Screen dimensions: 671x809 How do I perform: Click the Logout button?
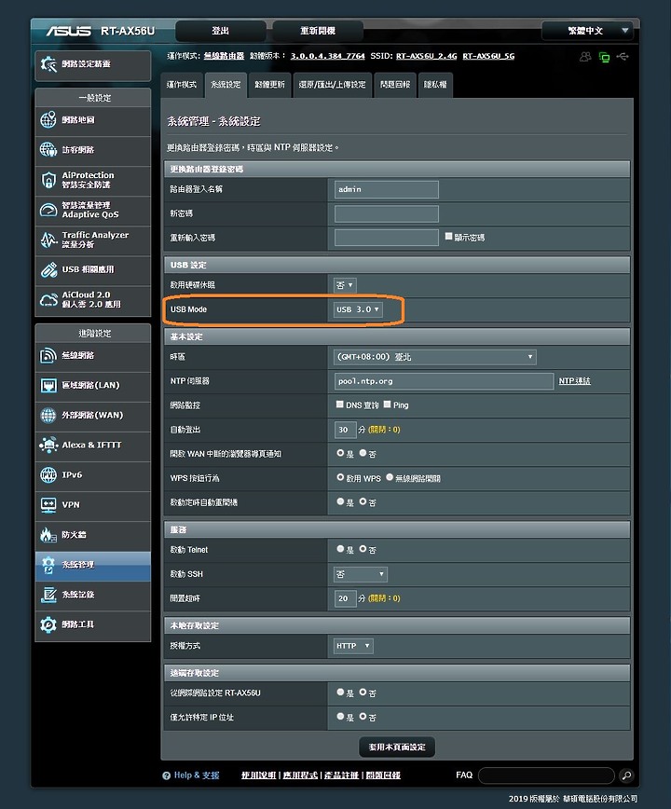point(221,31)
